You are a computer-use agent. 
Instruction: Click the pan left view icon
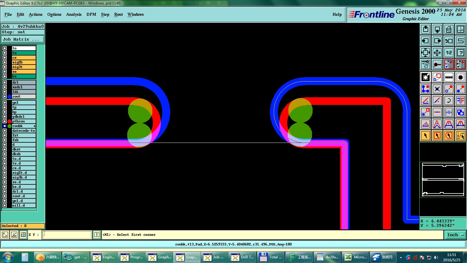coord(426,41)
